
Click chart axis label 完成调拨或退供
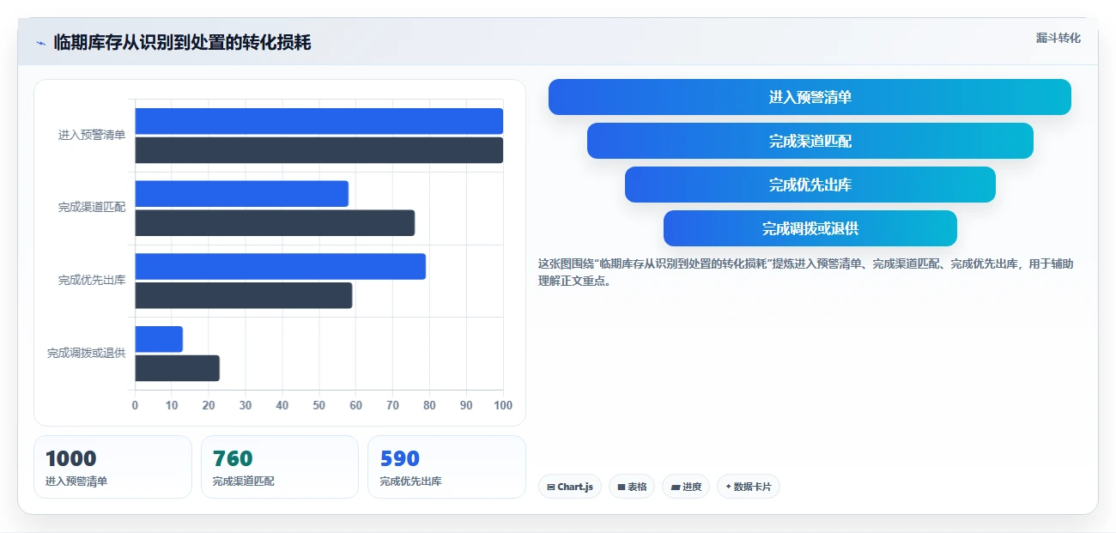(x=86, y=353)
